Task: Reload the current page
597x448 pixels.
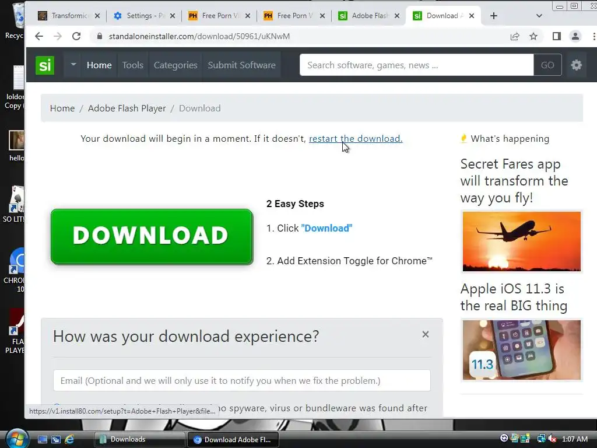Action: coord(76,36)
